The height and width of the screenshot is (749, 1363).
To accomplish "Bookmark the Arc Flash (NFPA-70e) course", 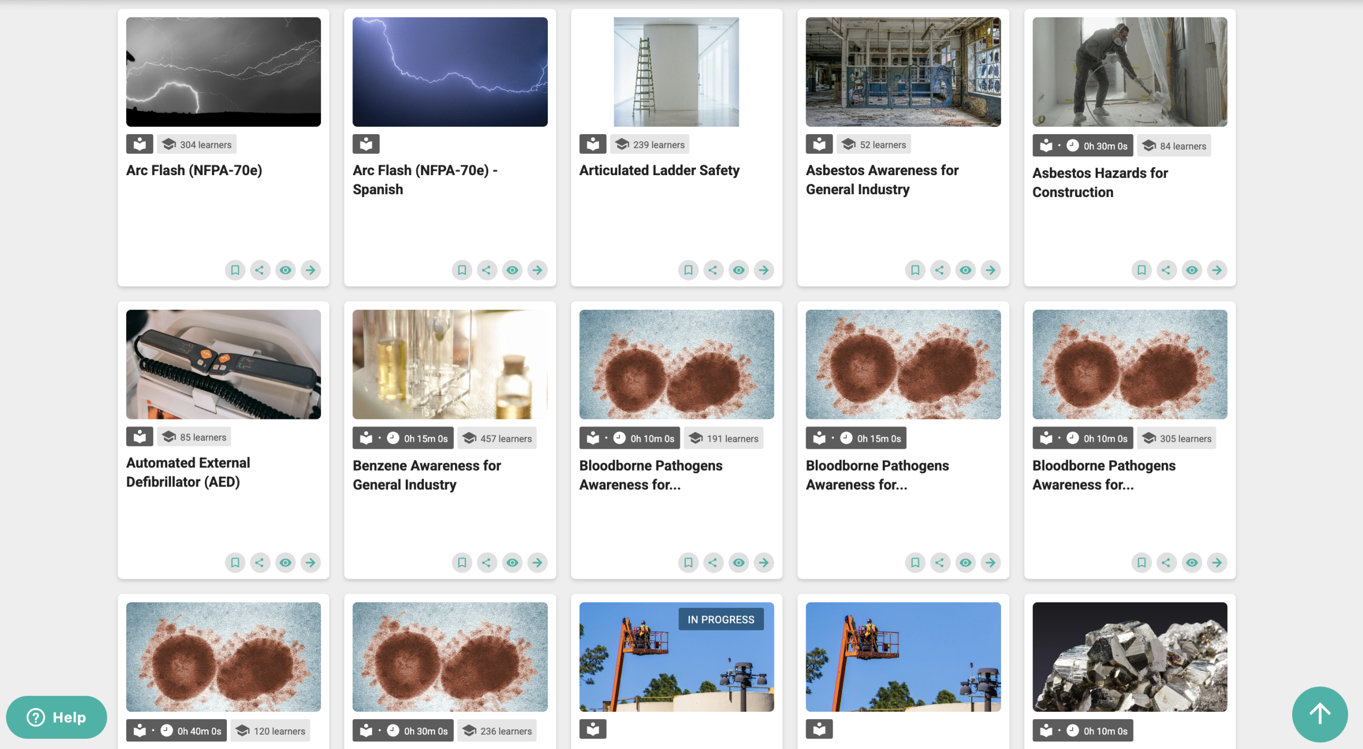I will (x=235, y=270).
